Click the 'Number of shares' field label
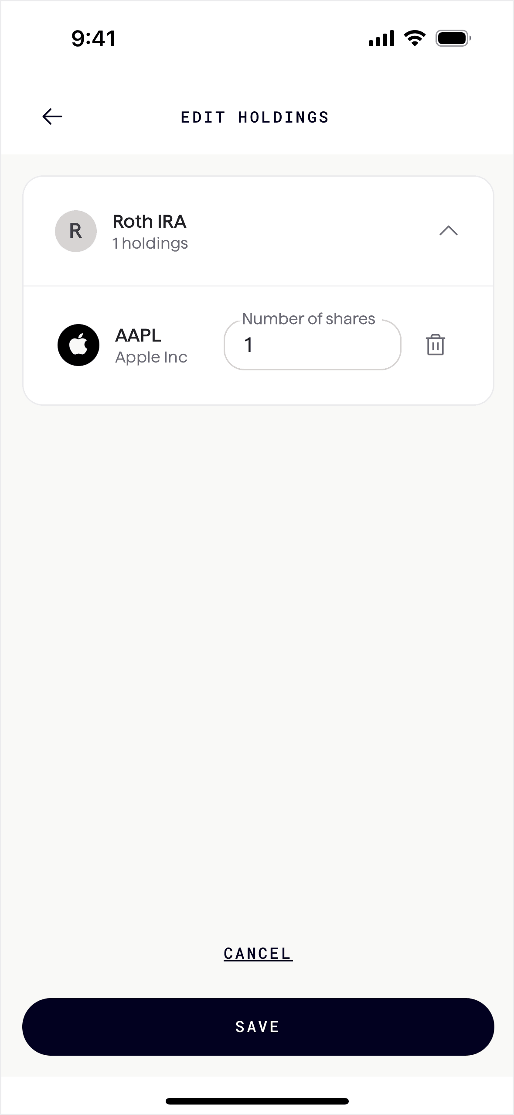The height and width of the screenshot is (1115, 514). [x=308, y=319]
